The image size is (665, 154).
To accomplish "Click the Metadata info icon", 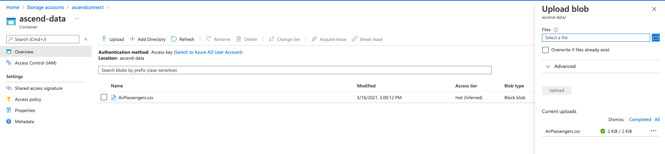I will 9,121.
